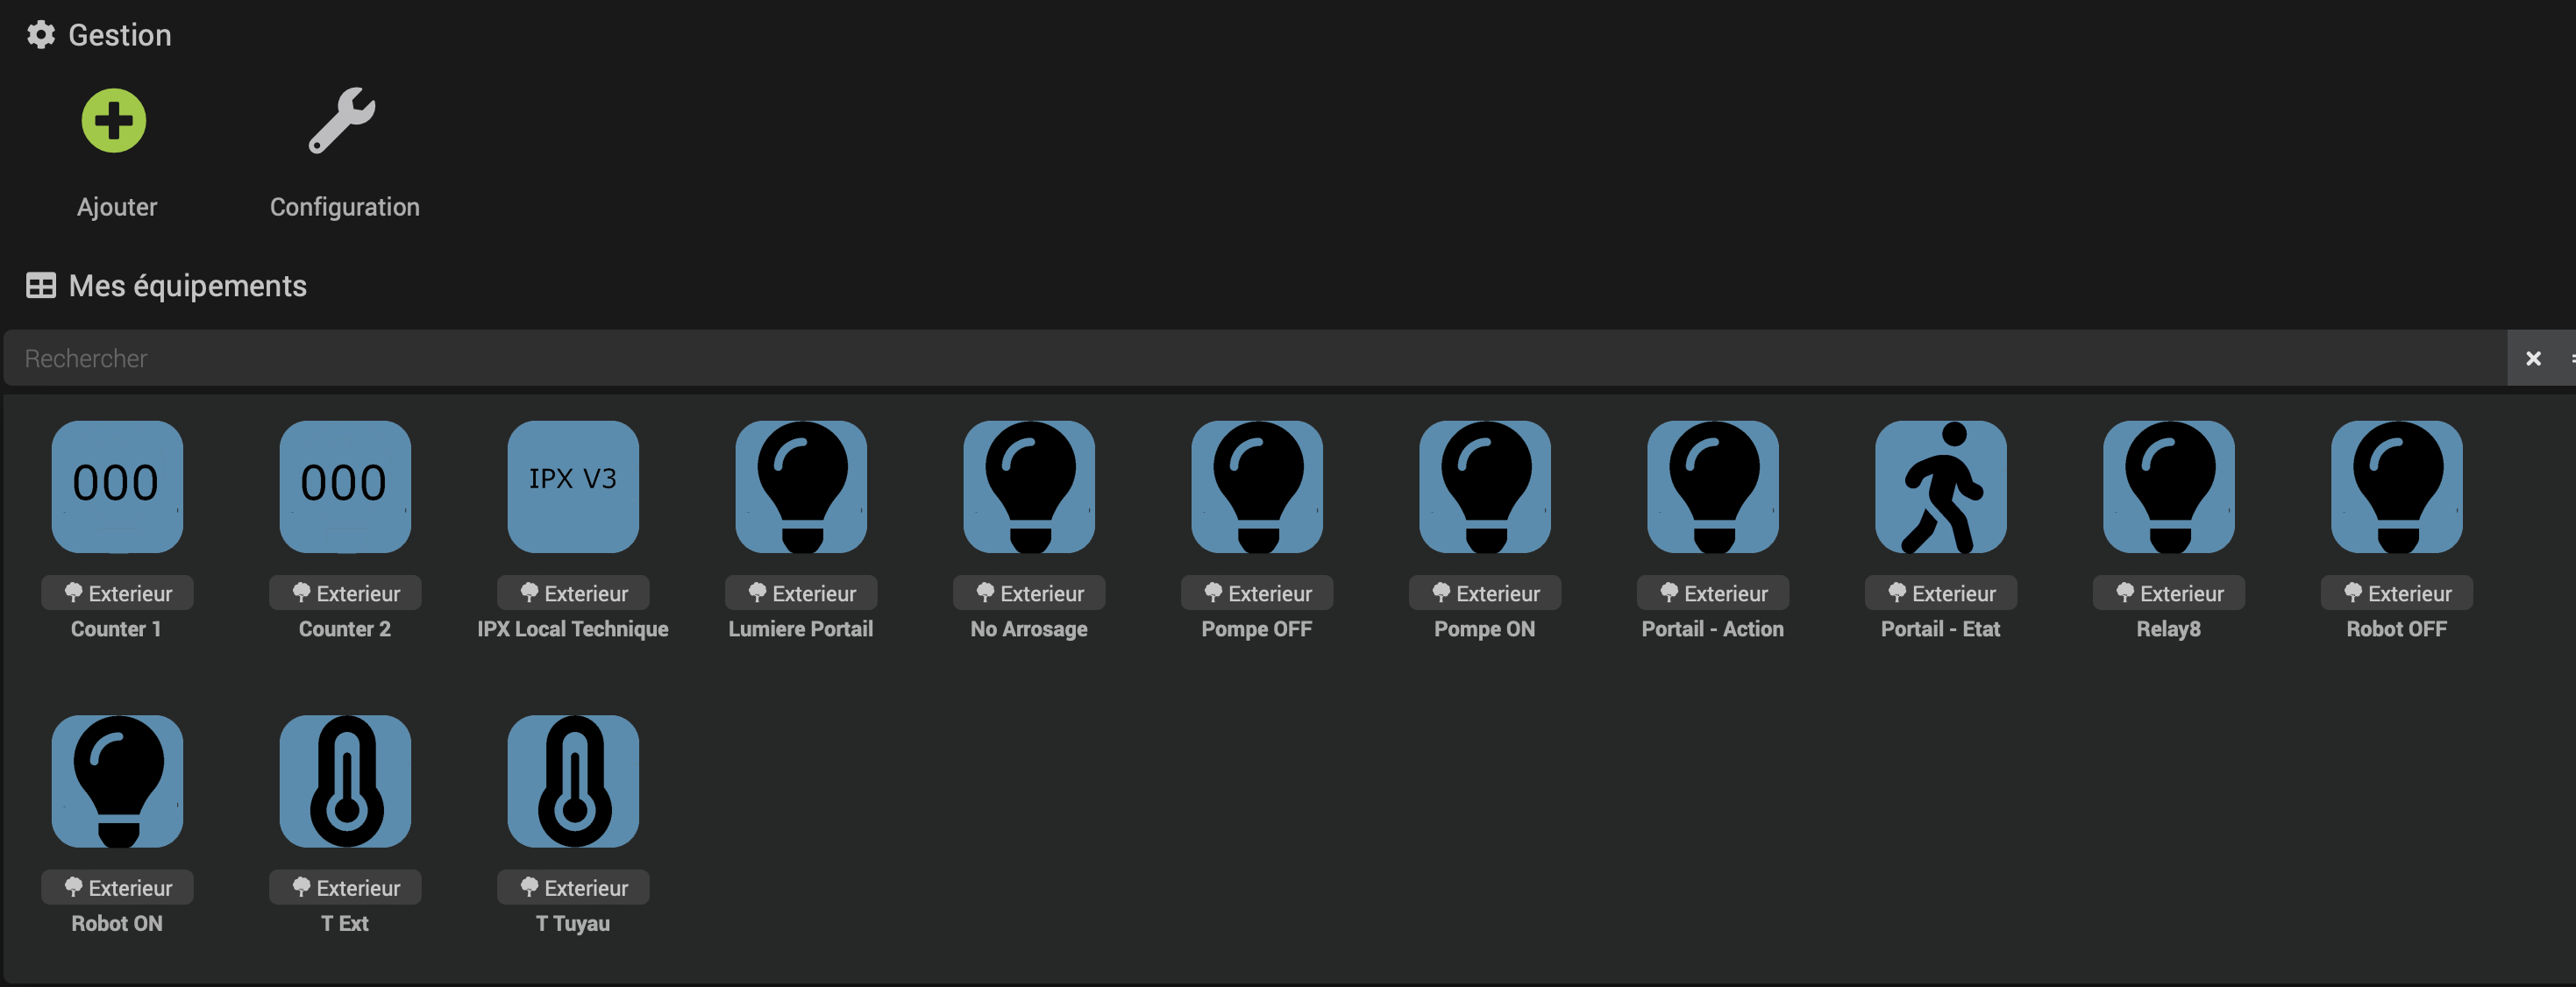Open the Portail - Action device tile
This screenshot has width=2576, height=987.
[1712, 487]
